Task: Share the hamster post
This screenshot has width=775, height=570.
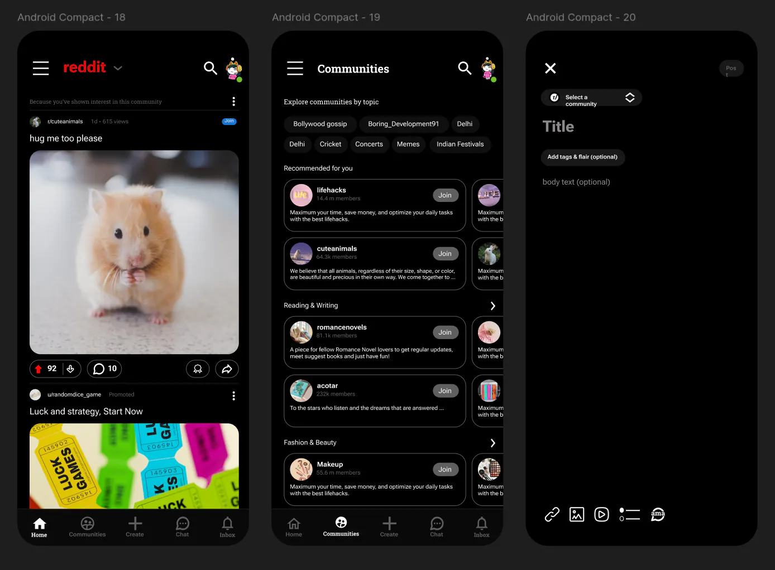Action: (x=227, y=369)
